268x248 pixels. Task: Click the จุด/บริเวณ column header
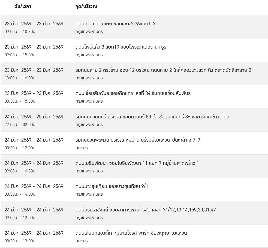pos(86,6)
